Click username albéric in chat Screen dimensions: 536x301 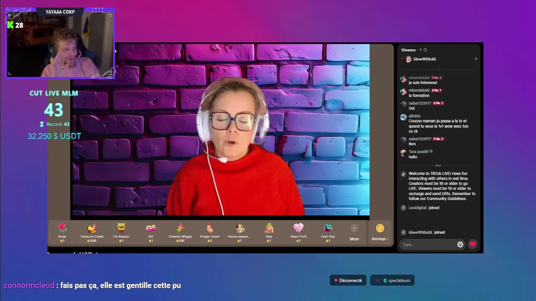[x=415, y=116]
